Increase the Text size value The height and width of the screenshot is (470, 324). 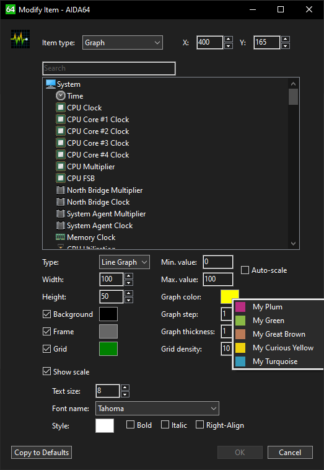coord(125,388)
